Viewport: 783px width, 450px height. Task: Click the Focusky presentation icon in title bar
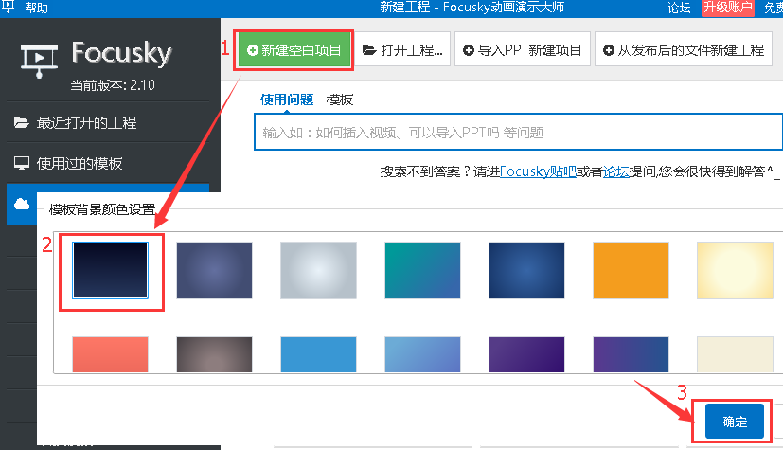coord(9,6)
